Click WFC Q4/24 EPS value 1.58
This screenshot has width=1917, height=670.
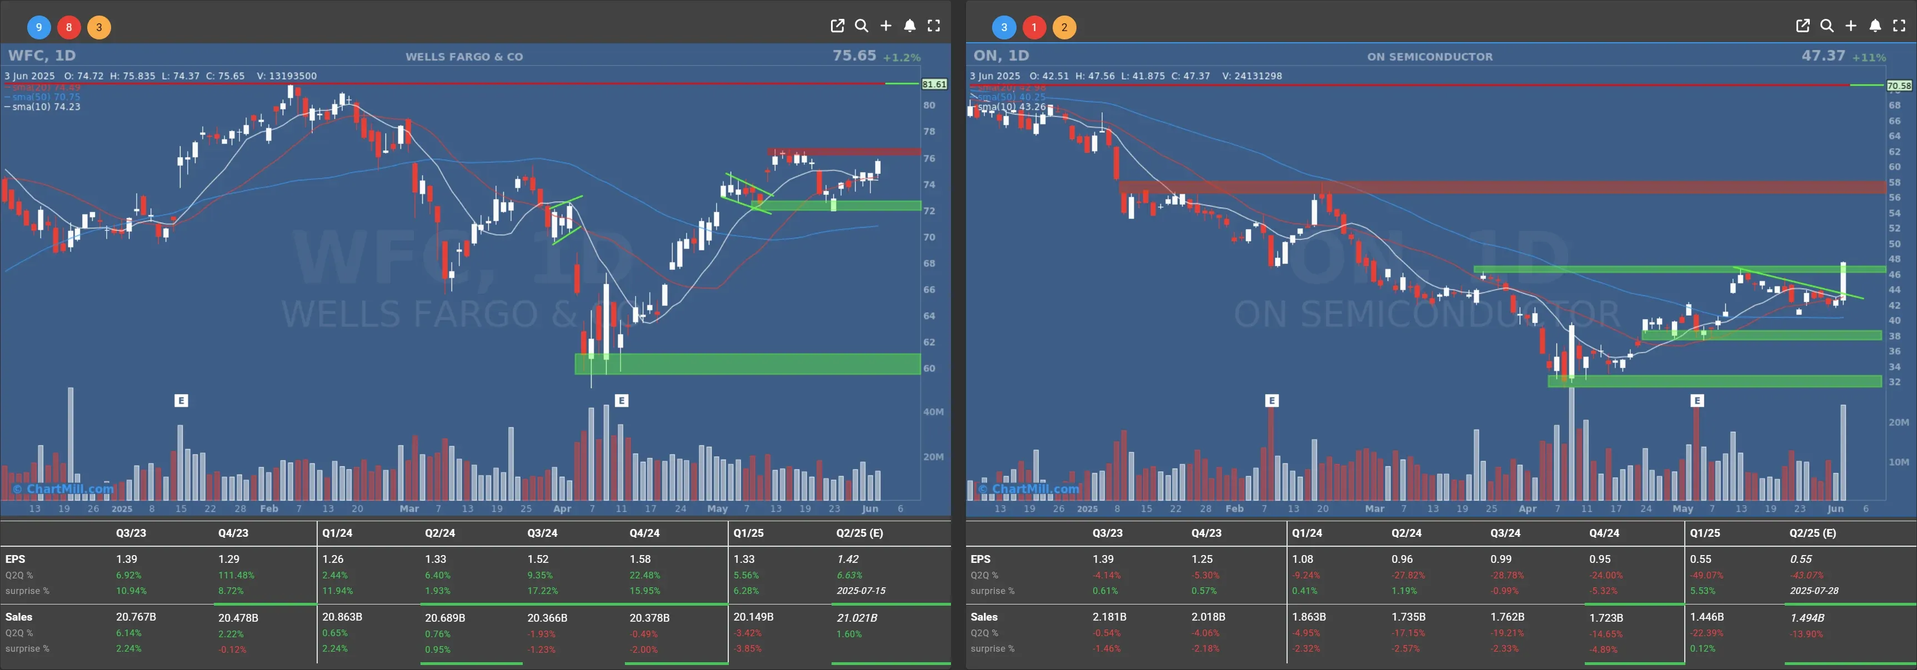(640, 559)
